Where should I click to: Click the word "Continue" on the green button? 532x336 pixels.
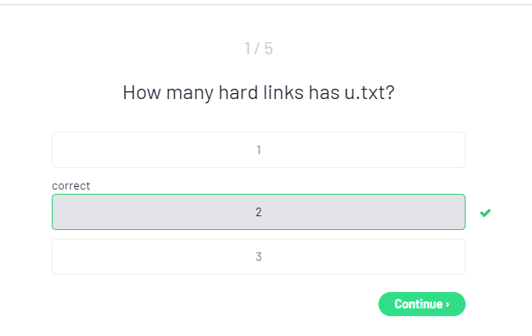click(x=419, y=304)
